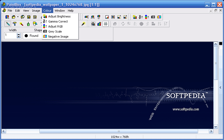The image size is (224, 140).
Task: Choose Gamma Correct from Colour menu
Action: point(60,21)
